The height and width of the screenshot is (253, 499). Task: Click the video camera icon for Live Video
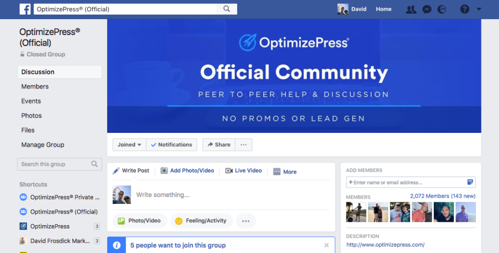coord(229,171)
